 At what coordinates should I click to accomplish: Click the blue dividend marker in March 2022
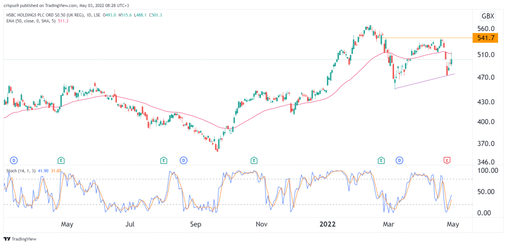[400, 160]
